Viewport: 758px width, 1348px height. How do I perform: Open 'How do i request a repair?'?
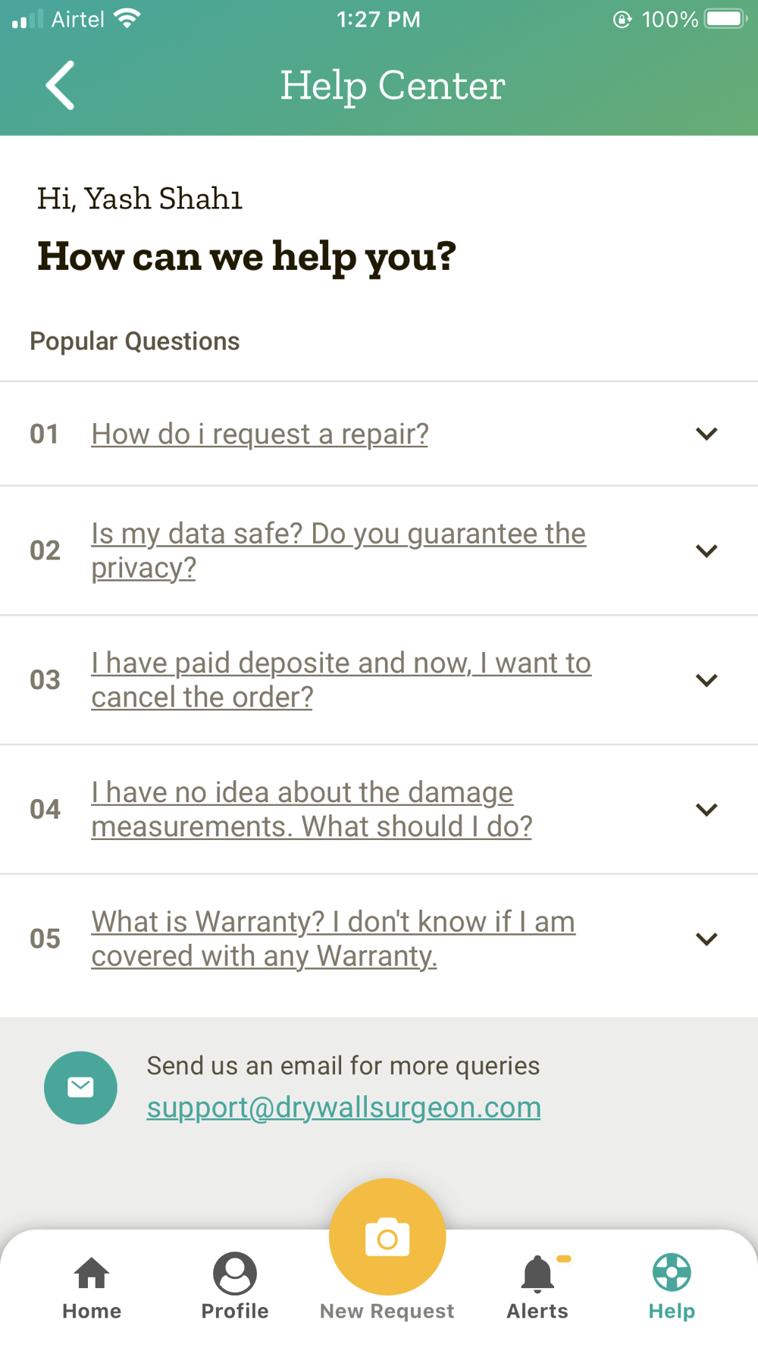(x=260, y=434)
